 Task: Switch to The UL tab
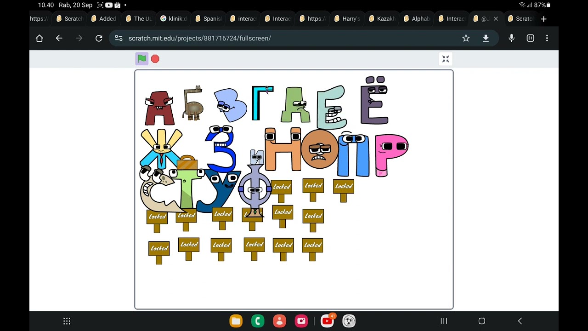pyautogui.click(x=139, y=19)
